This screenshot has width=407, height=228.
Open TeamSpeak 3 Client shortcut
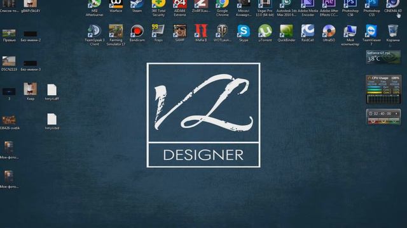click(95, 35)
